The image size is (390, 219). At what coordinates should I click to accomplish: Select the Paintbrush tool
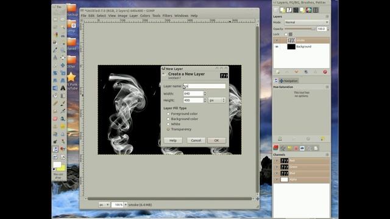(63, 103)
